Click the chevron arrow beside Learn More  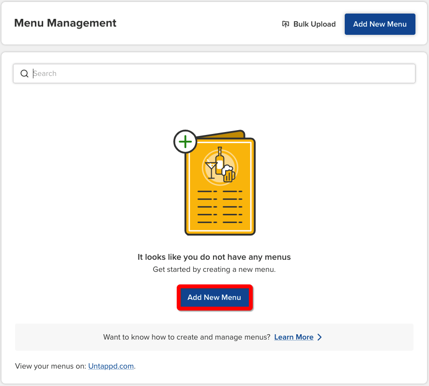pos(319,337)
